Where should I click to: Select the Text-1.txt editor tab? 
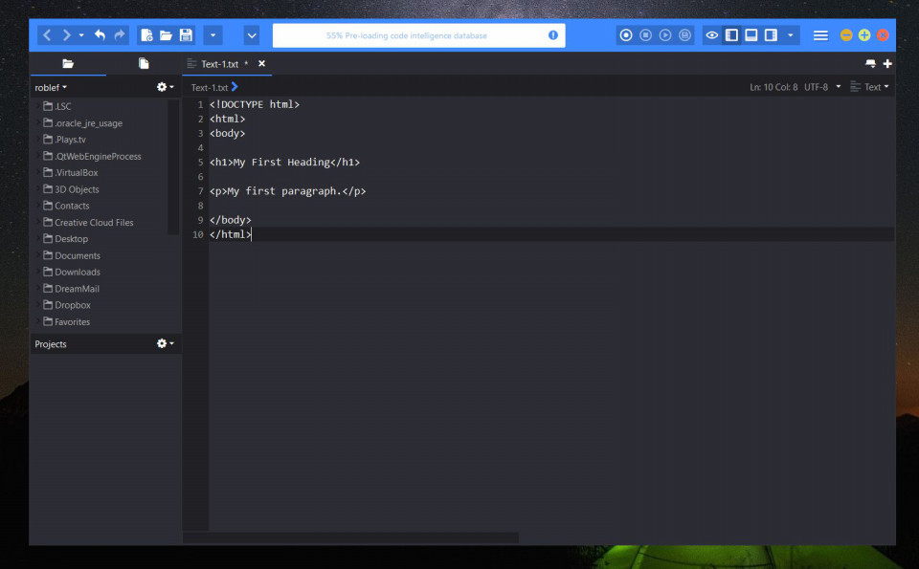(220, 64)
